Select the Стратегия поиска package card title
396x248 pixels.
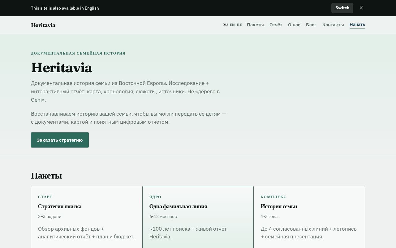[60, 206]
